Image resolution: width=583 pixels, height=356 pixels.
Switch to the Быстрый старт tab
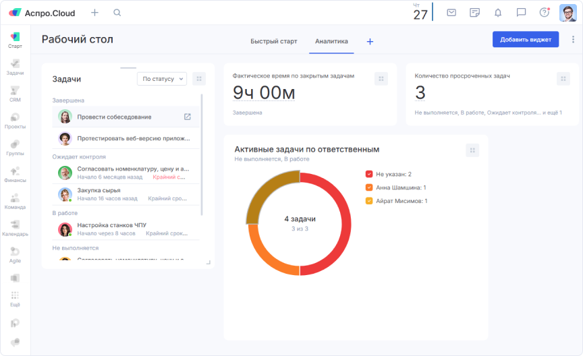coord(273,41)
